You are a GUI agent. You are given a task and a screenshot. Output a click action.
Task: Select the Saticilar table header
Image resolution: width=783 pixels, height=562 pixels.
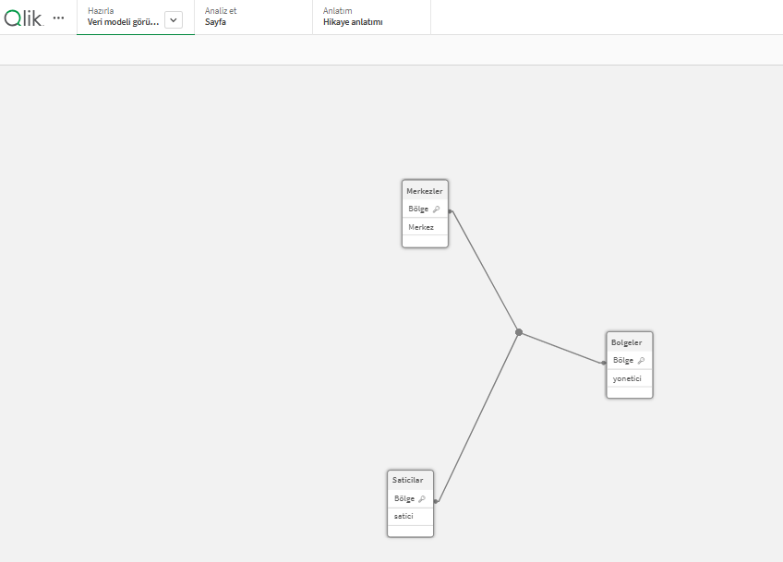407,480
